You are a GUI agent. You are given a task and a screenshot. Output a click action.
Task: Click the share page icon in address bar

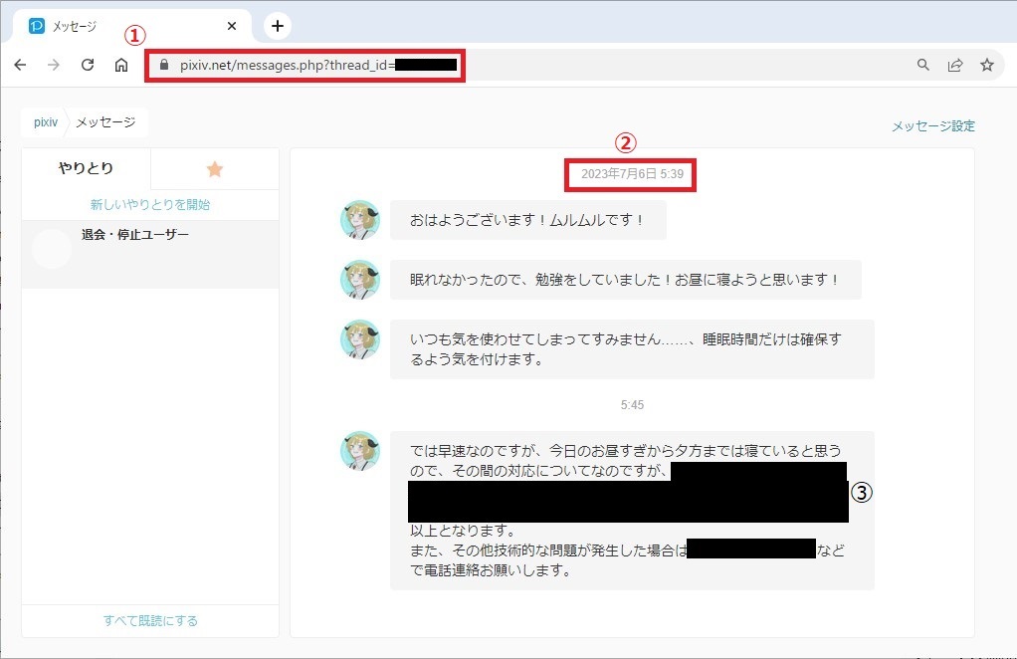pos(955,65)
